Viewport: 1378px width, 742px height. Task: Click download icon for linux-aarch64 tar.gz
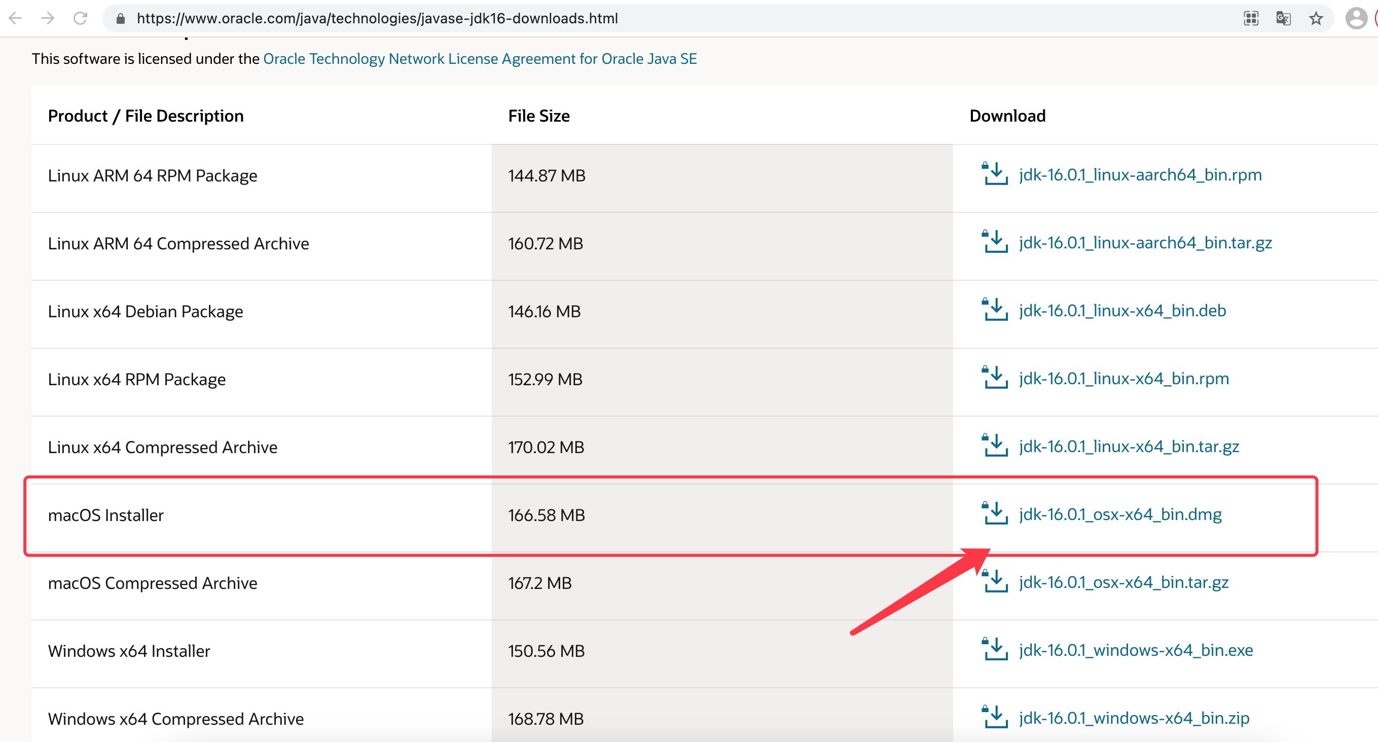point(994,242)
